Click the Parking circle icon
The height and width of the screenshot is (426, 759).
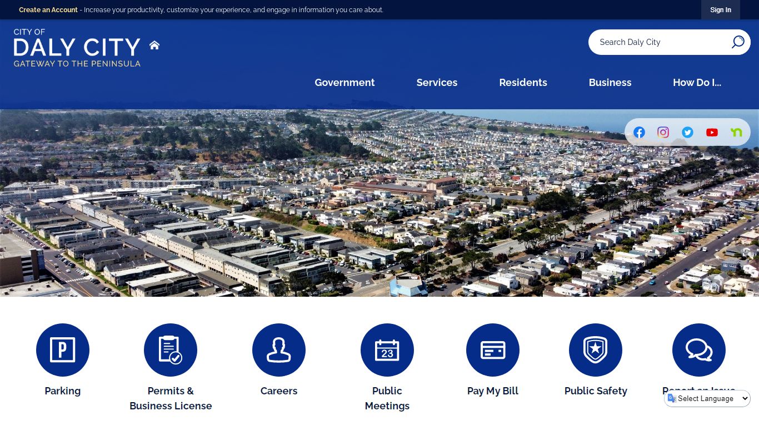pyautogui.click(x=63, y=350)
